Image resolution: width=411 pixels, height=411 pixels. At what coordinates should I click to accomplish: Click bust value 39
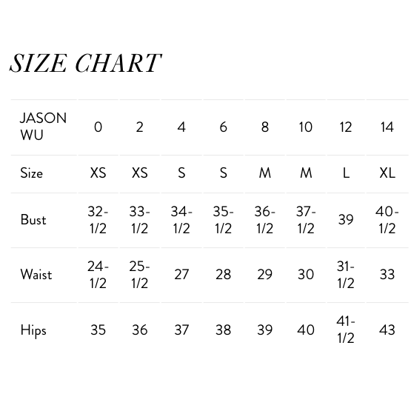tap(346, 219)
